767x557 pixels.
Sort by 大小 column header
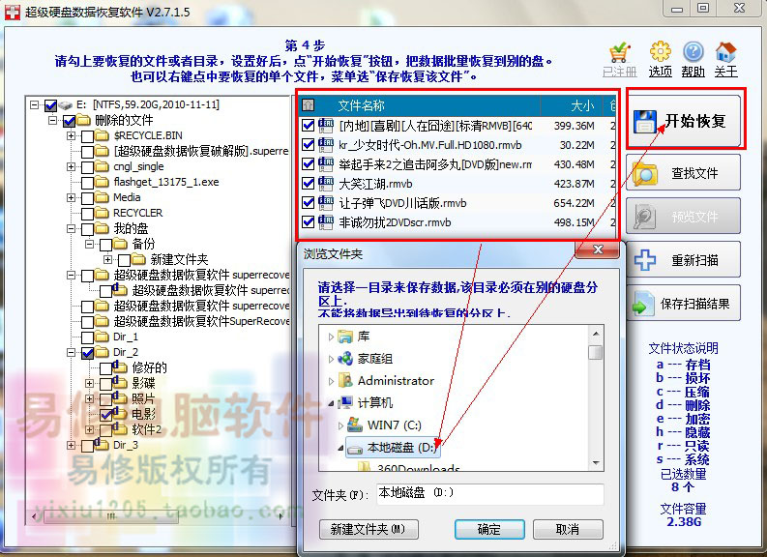click(x=582, y=105)
